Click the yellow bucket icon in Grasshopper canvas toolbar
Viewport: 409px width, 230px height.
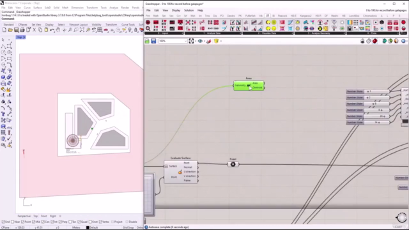(x=216, y=41)
